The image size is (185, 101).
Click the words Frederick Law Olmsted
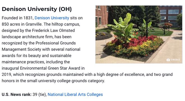[53, 30]
